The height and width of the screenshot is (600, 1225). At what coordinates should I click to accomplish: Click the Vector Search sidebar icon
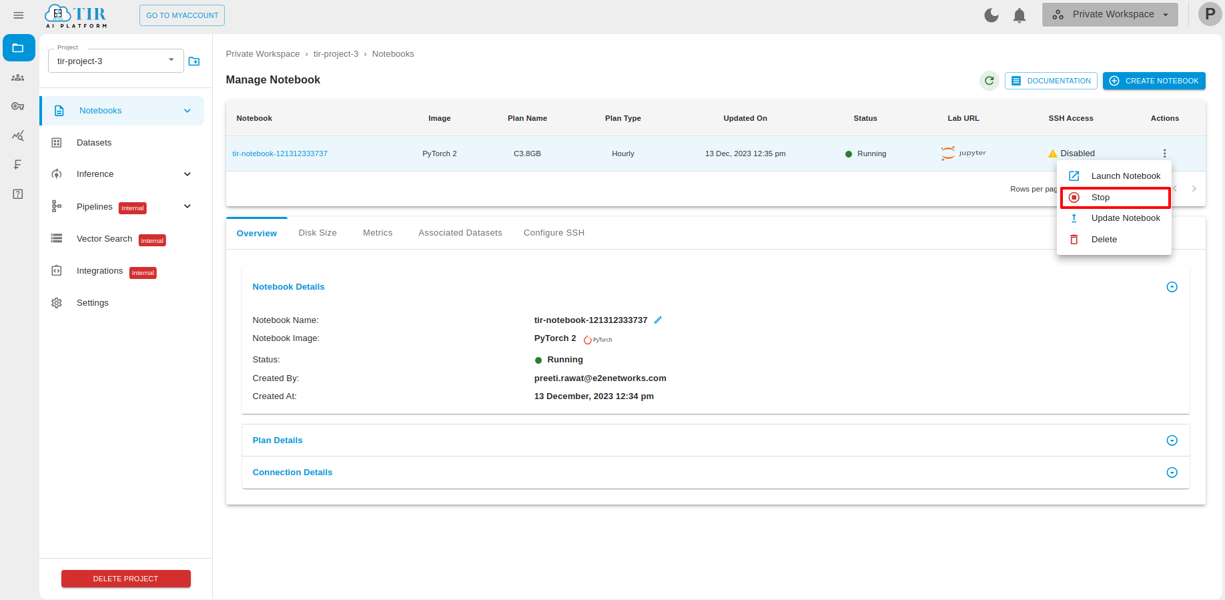pos(57,238)
